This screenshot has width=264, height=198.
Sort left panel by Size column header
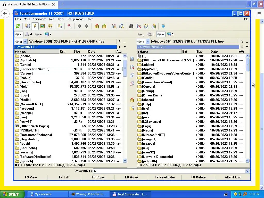tap(80, 52)
